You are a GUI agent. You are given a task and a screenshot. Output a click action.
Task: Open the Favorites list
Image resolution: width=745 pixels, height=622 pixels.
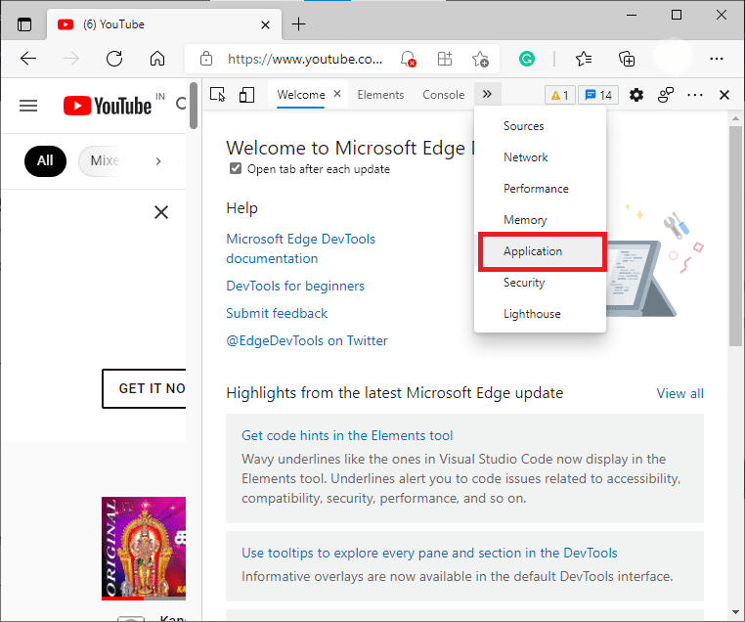[x=584, y=59]
